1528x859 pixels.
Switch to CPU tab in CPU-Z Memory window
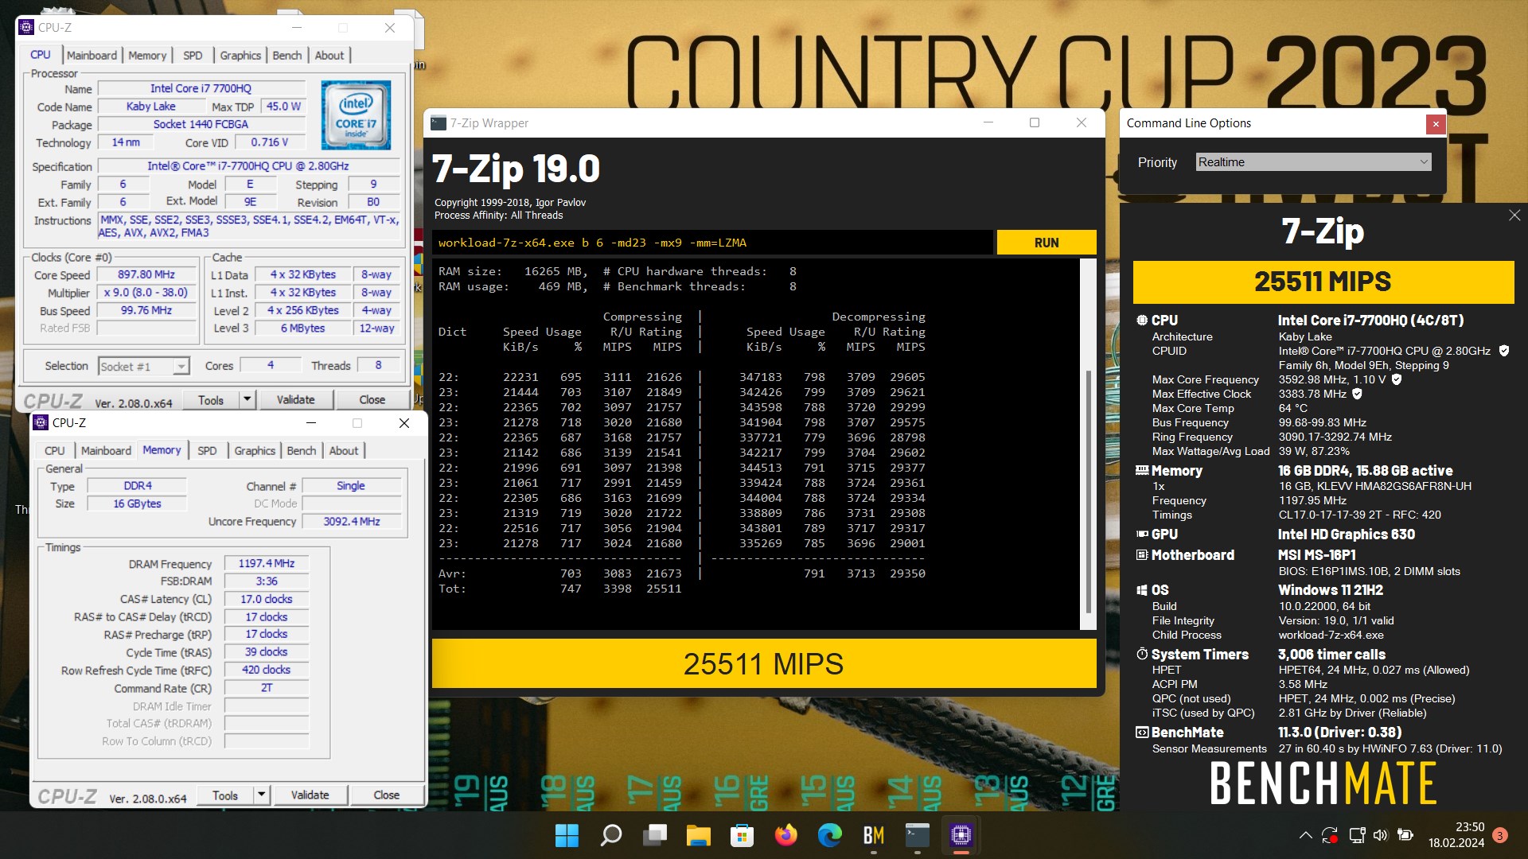tap(55, 450)
